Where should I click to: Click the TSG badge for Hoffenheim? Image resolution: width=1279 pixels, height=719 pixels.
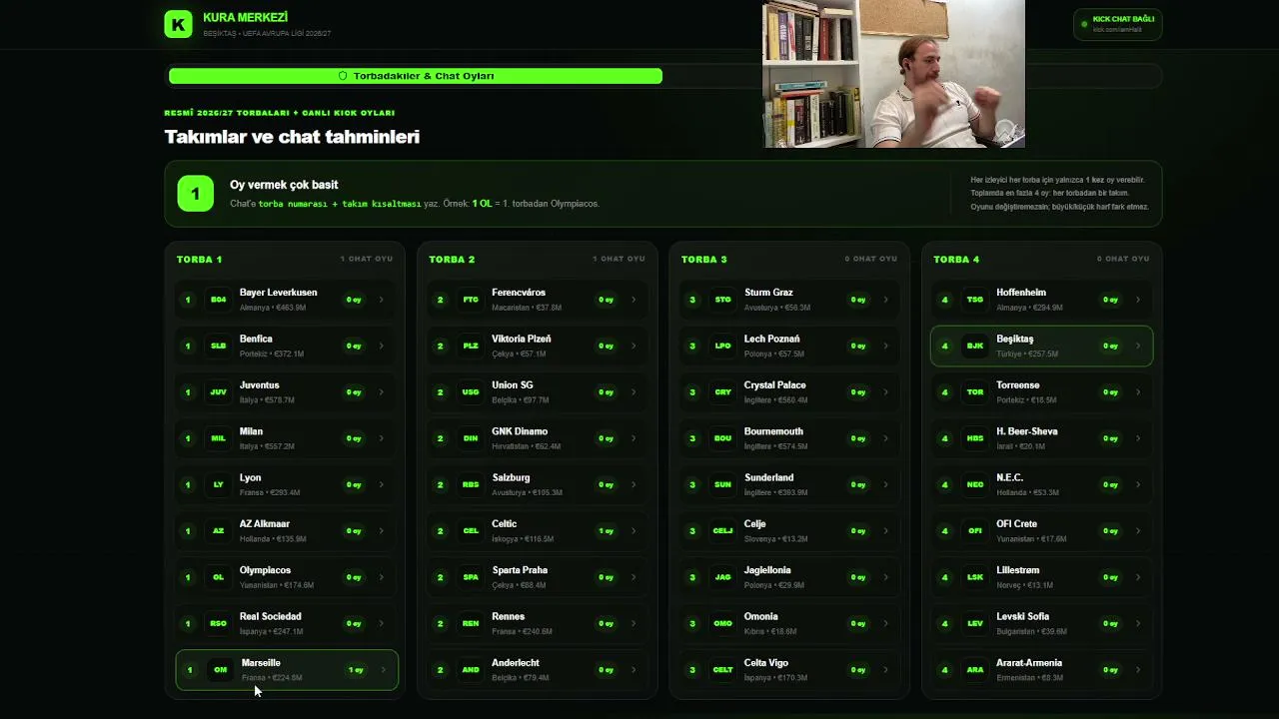click(x=975, y=300)
